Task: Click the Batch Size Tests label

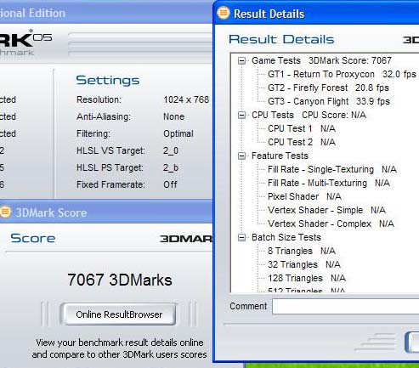Action: pyautogui.click(x=286, y=237)
